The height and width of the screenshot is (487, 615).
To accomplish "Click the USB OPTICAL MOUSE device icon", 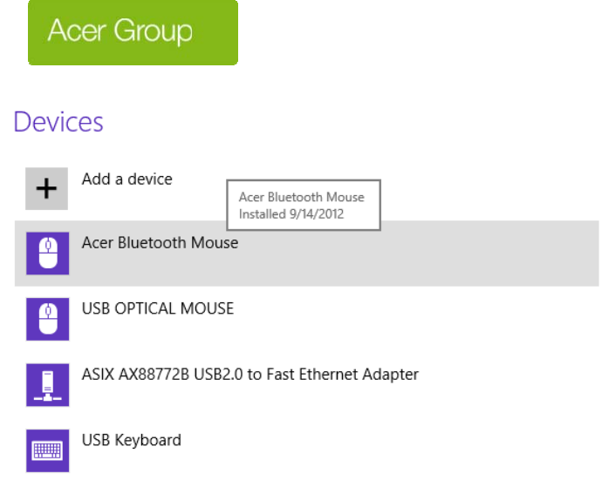I will pos(47,319).
